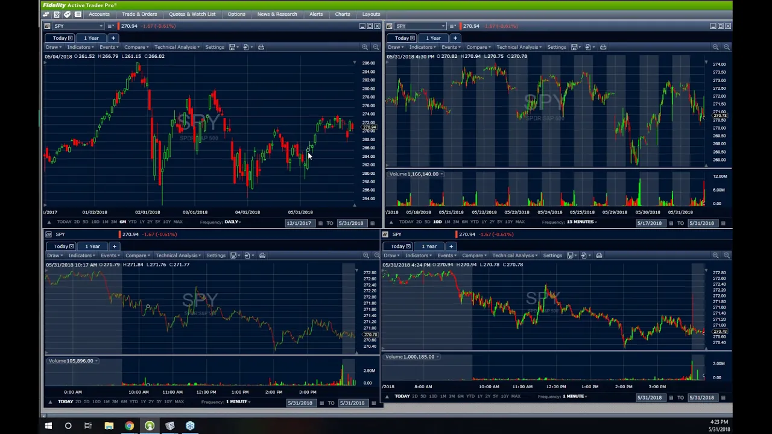Open Frequency DAILY dropdown
This screenshot has width=772, height=434.
click(x=233, y=222)
